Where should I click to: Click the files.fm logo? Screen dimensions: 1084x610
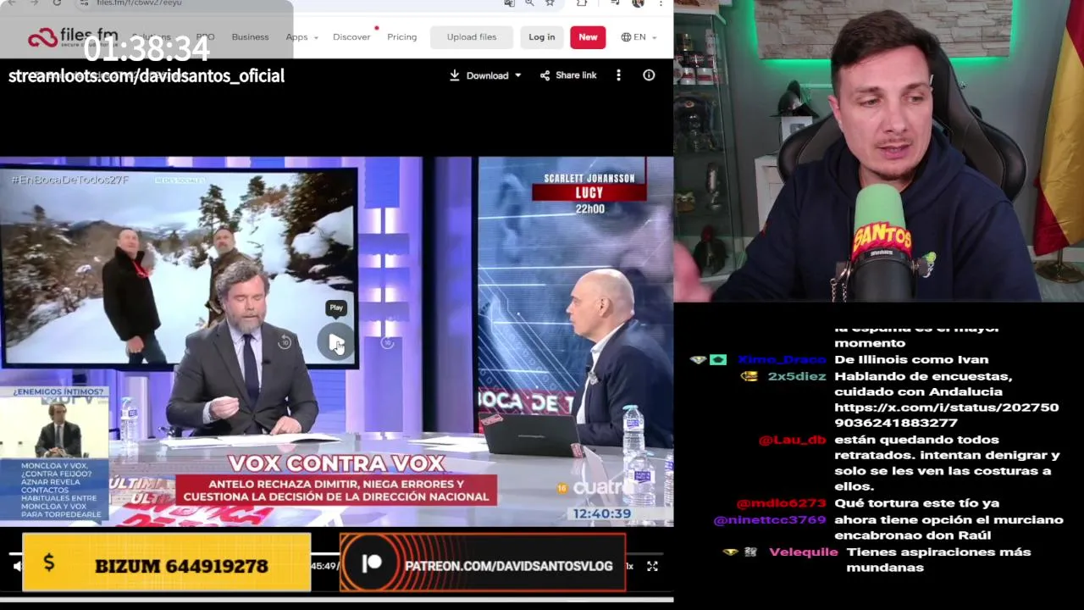click(x=73, y=37)
